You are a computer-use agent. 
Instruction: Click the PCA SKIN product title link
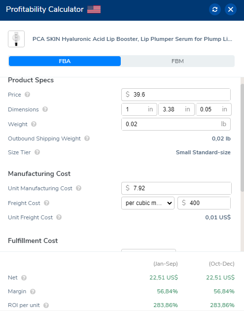132,39
